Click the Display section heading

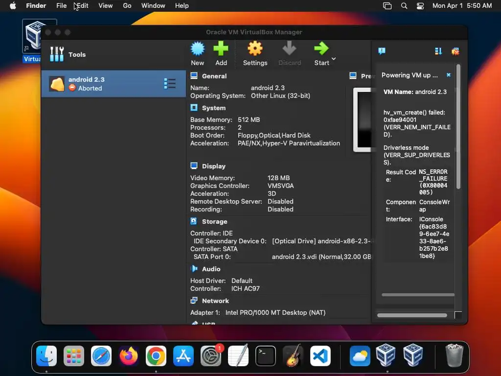click(x=214, y=166)
